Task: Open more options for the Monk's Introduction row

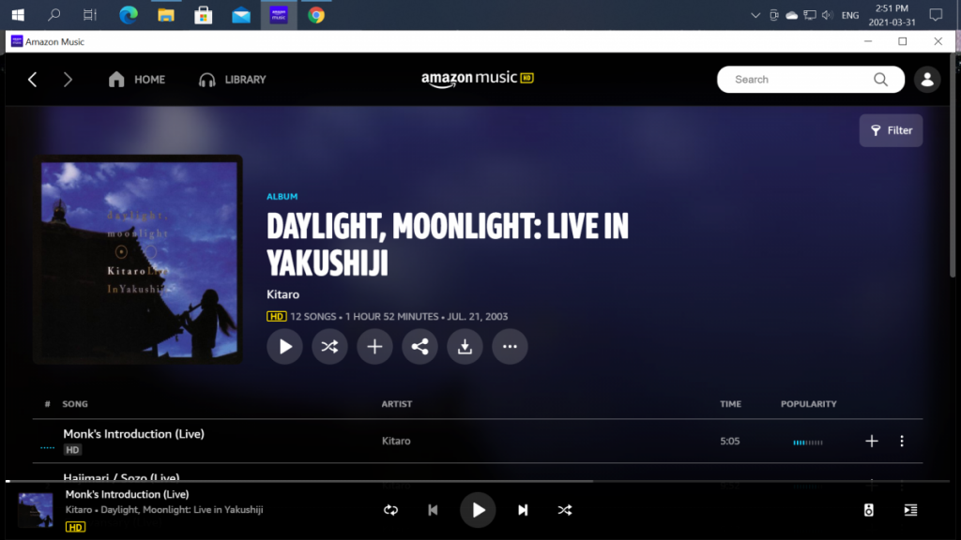Action: 902,441
